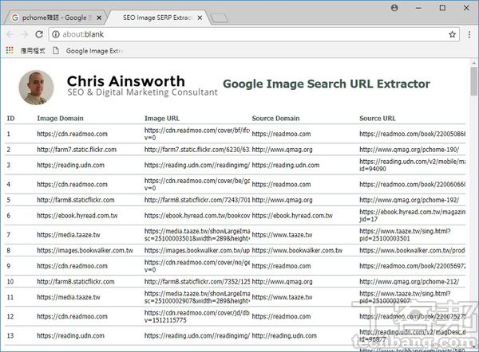
Task: Reload the page with the refresh icon
Action: tap(39, 34)
